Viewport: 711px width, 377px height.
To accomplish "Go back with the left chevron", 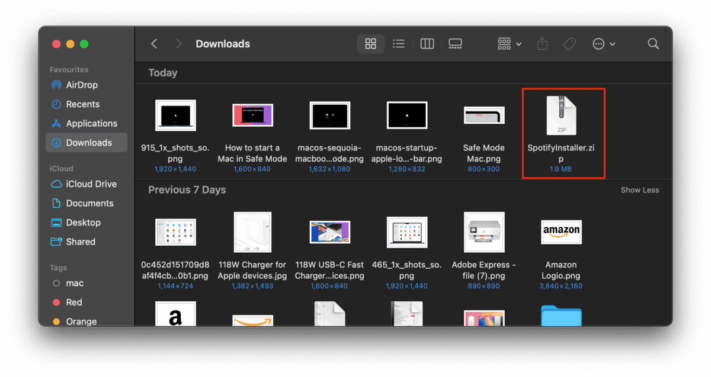I will [x=154, y=44].
